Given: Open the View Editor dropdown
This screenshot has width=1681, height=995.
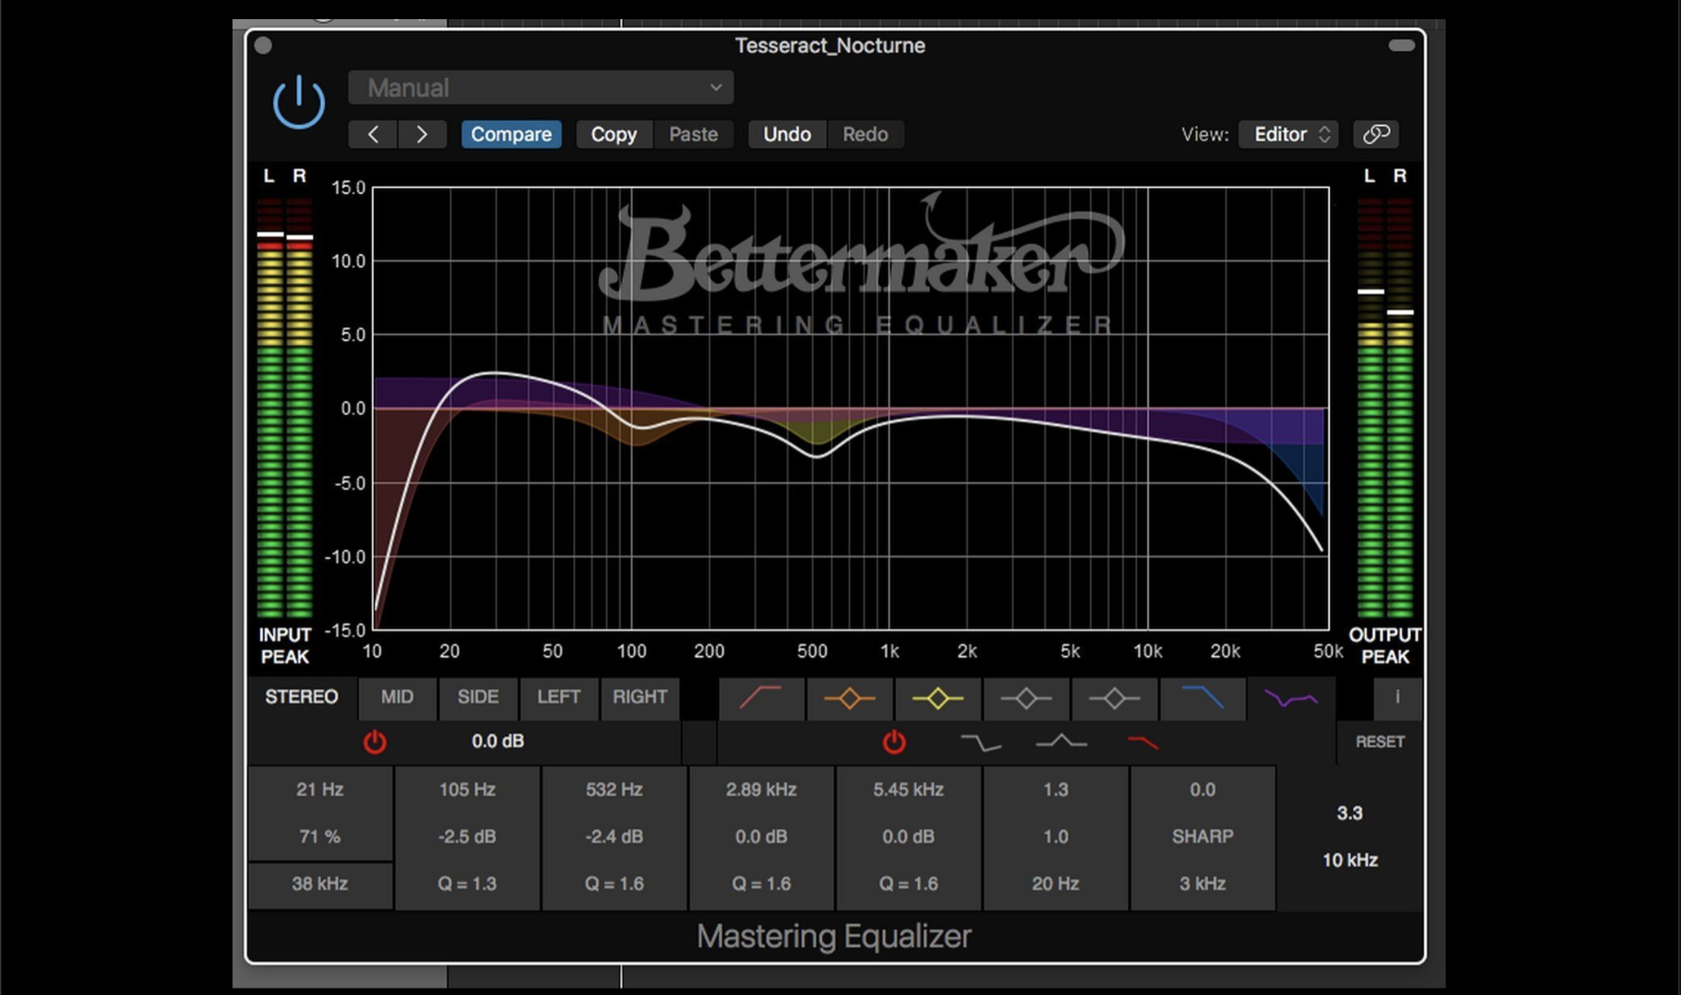Looking at the screenshot, I should pyautogui.click(x=1288, y=134).
